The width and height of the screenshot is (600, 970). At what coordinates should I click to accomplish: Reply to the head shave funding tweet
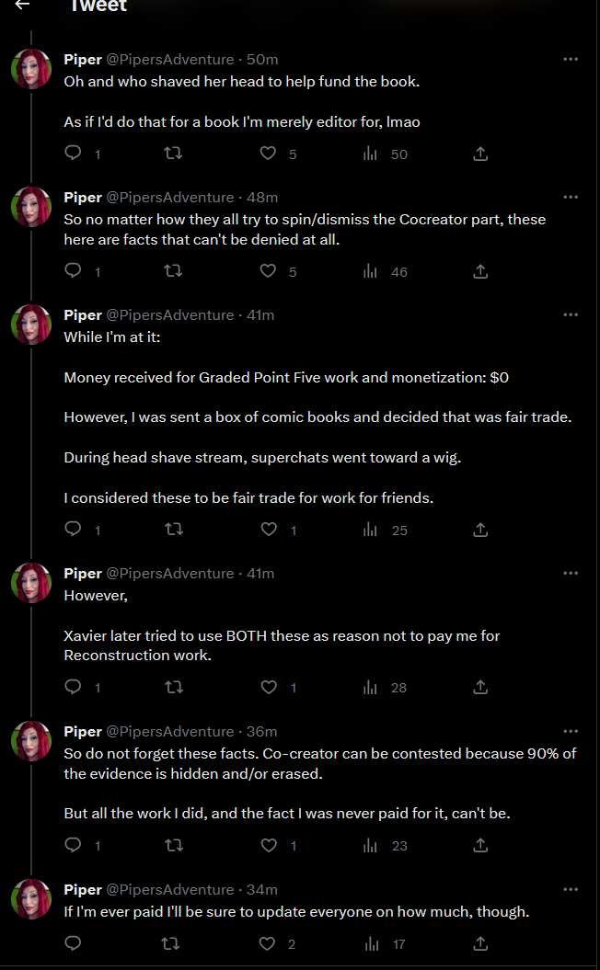[x=74, y=154]
